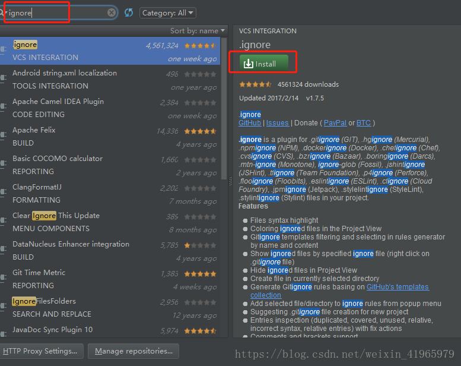
Task: Click star rating of JavaDoc Sync Plugin 10
Action: (x=200, y=331)
